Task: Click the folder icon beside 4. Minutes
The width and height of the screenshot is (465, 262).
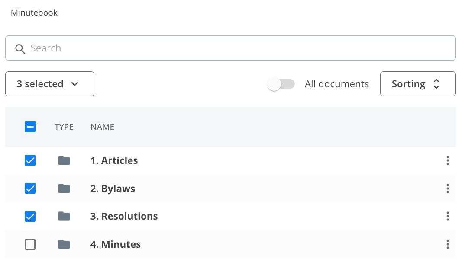Action: click(64, 245)
